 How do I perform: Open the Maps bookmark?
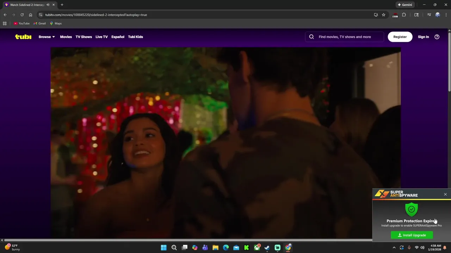(x=56, y=24)
